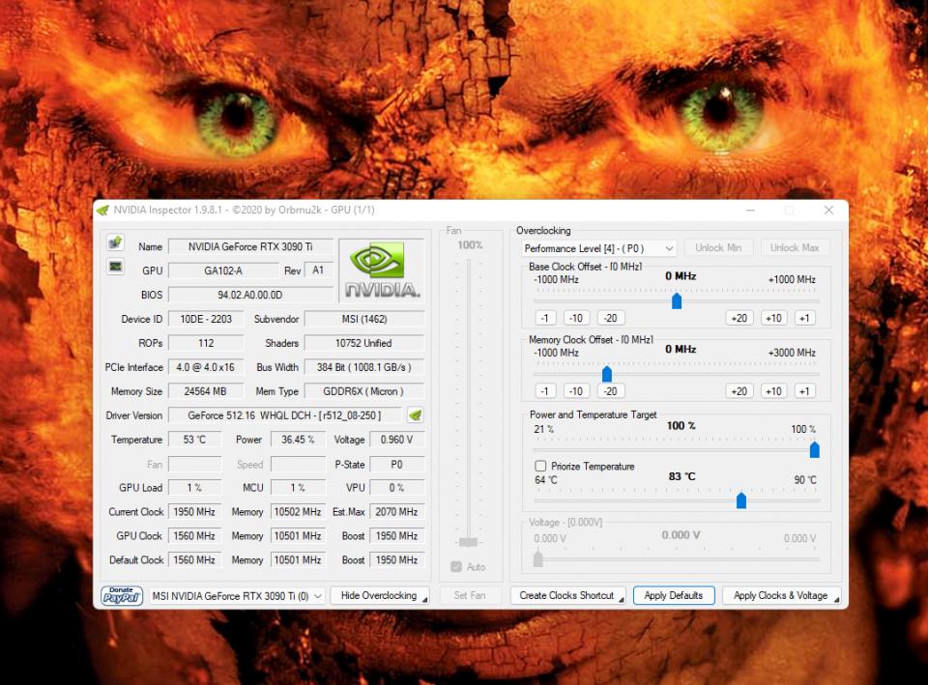
Task: Click the upload GPU info icon beside Name
Action: tap(115, 243)
